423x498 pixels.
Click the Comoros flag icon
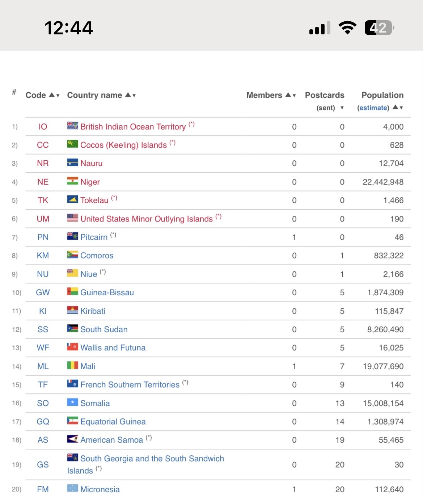72,254
